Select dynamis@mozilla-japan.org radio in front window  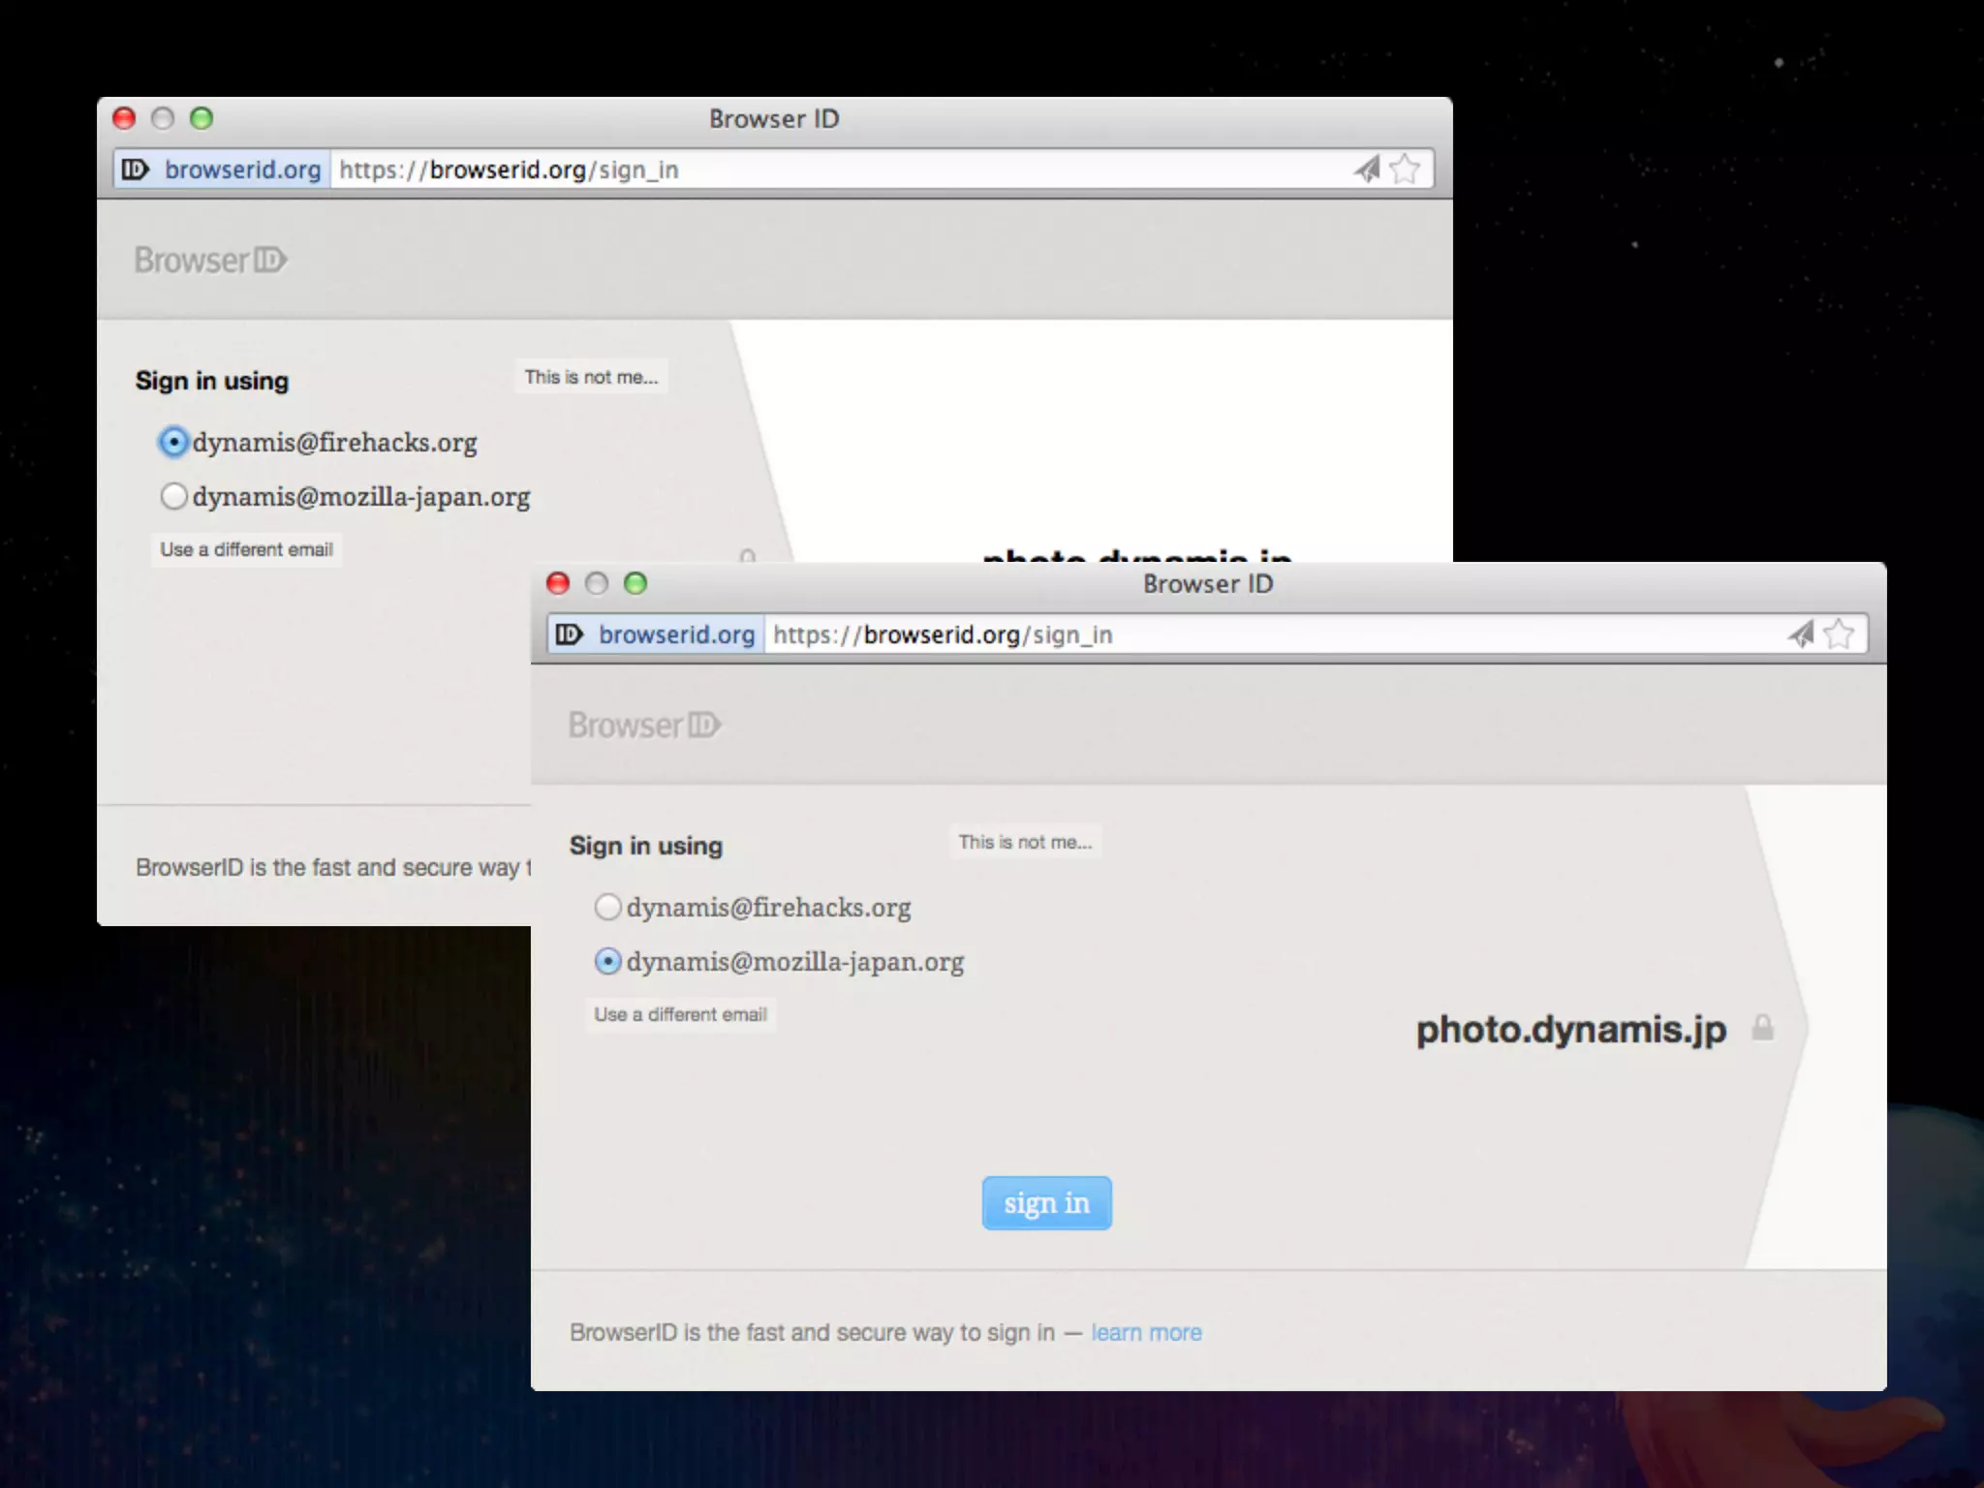[607, 962]
